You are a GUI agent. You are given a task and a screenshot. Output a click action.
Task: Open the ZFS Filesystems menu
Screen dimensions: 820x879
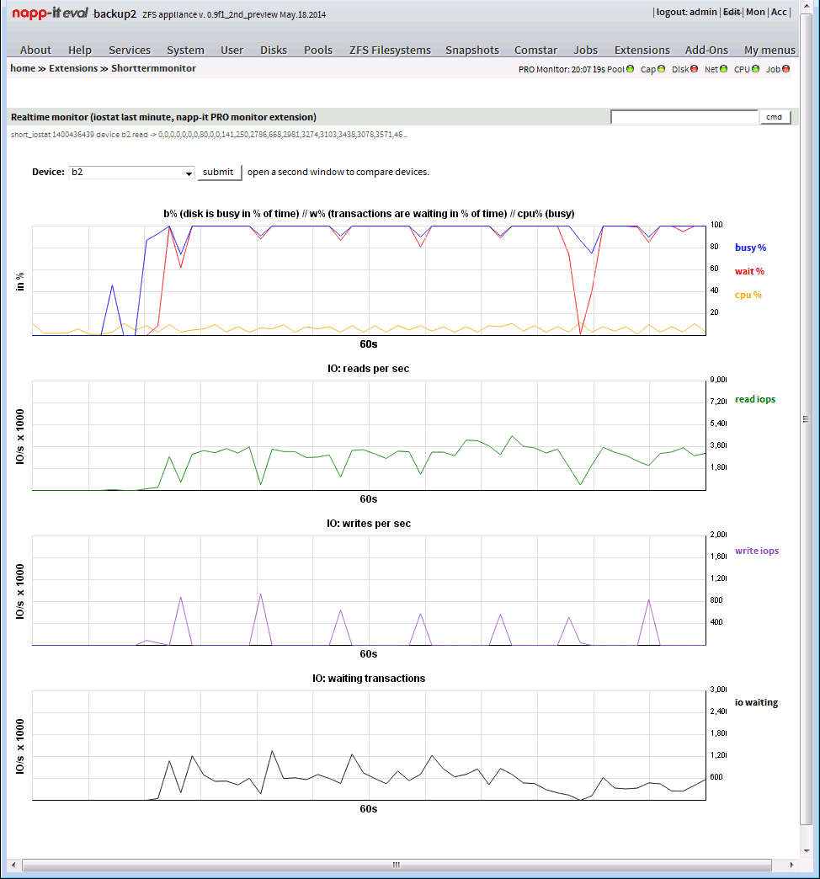coord(390,50)
